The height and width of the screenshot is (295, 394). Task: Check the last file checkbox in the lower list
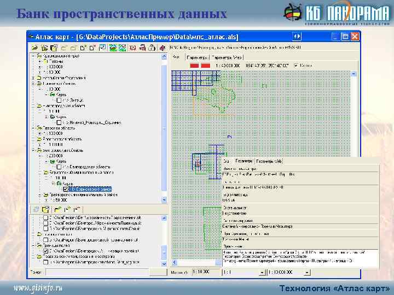[46, 262]
